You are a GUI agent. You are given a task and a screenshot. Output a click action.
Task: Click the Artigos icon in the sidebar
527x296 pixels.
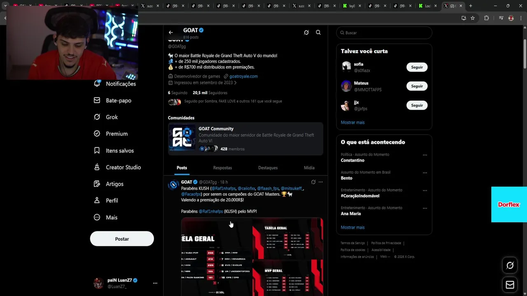click(x=97, y=184)
